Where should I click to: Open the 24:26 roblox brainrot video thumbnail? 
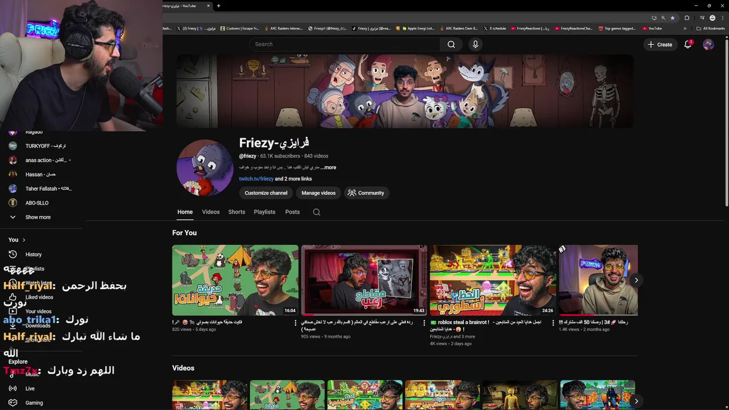click(x=493, y=280)
